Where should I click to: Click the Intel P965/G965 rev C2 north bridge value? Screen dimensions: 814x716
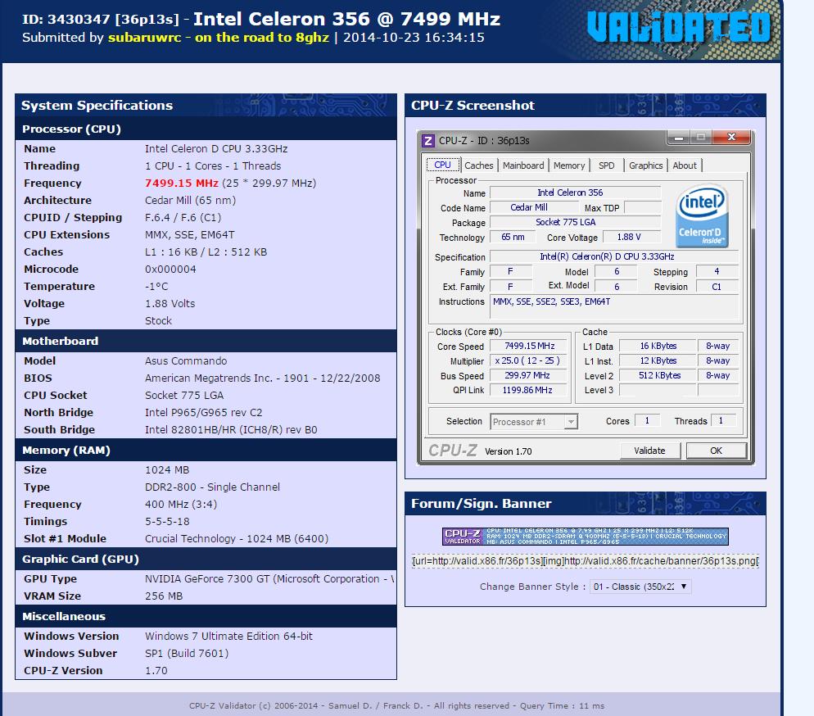click(203, 413)
